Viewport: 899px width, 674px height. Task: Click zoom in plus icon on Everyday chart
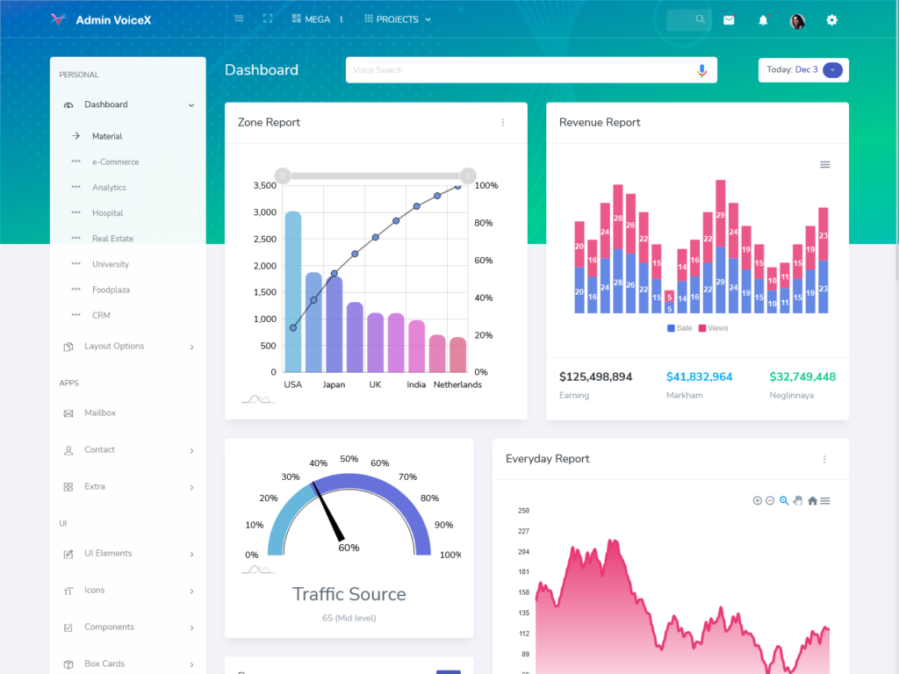[758, 500]
